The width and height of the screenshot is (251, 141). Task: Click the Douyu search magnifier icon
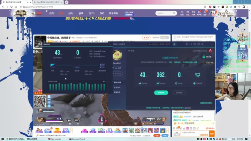click(x=174, y=13)
